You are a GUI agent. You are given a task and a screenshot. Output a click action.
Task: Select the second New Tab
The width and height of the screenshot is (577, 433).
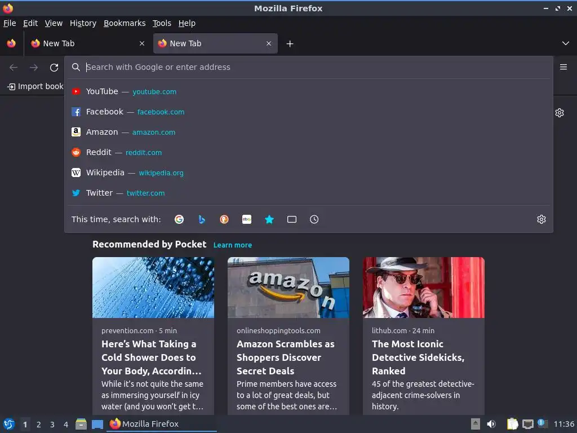(215, 43)
